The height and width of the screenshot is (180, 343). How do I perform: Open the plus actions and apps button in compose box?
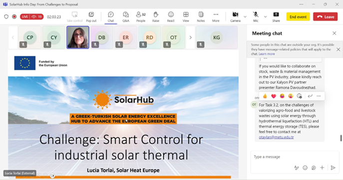(x=322, y=168)
